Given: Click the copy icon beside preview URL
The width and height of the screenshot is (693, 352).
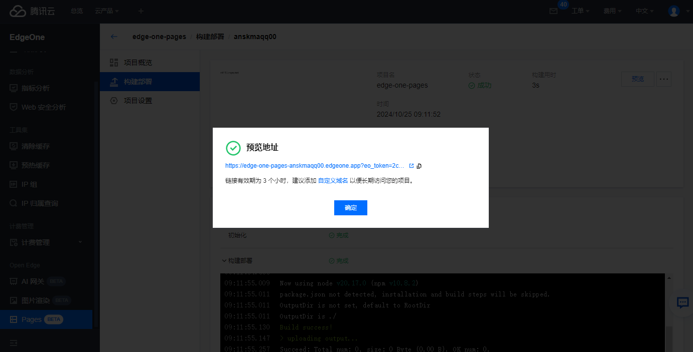Looking at the screenshot, I should coord(419,166).
